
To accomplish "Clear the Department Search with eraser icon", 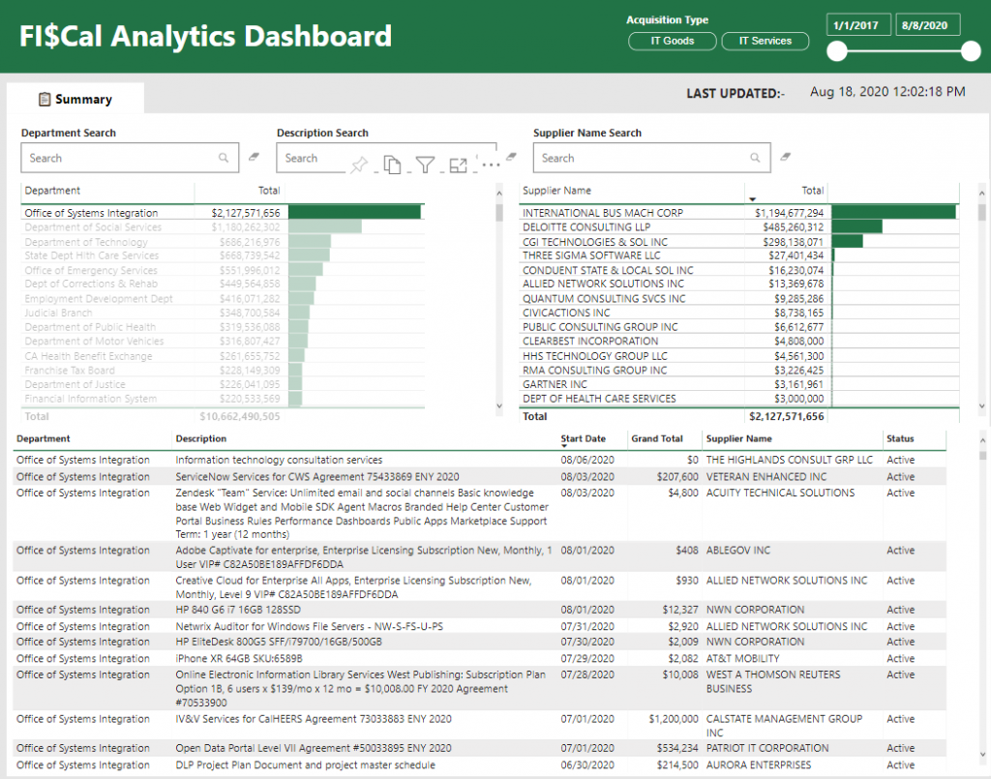I will point(255,156).
